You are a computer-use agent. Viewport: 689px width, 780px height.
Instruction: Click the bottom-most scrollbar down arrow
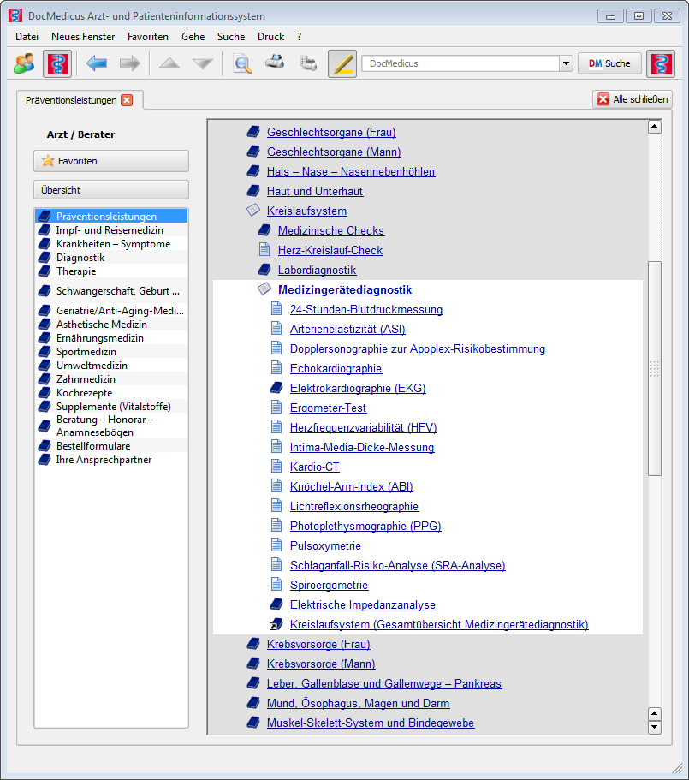click(655, 727)
